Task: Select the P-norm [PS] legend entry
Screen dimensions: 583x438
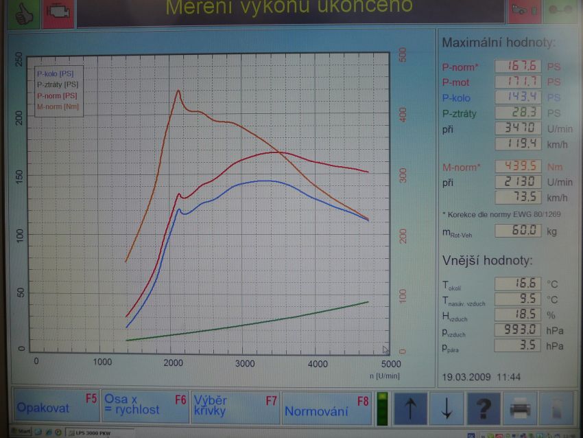Action: (x=57, y=95)
